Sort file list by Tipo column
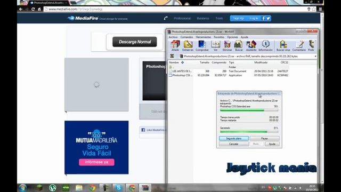341x192 pixels. pos(231,62)
